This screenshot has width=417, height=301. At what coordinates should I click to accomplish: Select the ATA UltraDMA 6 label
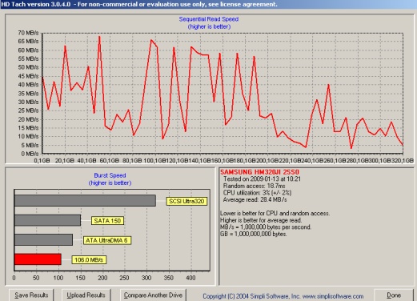[x=107, y=240]
